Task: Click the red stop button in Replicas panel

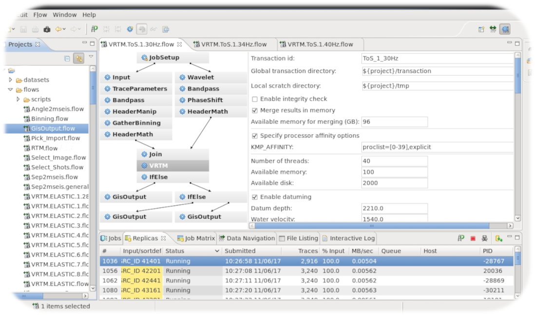Action: tap(473, 238)
